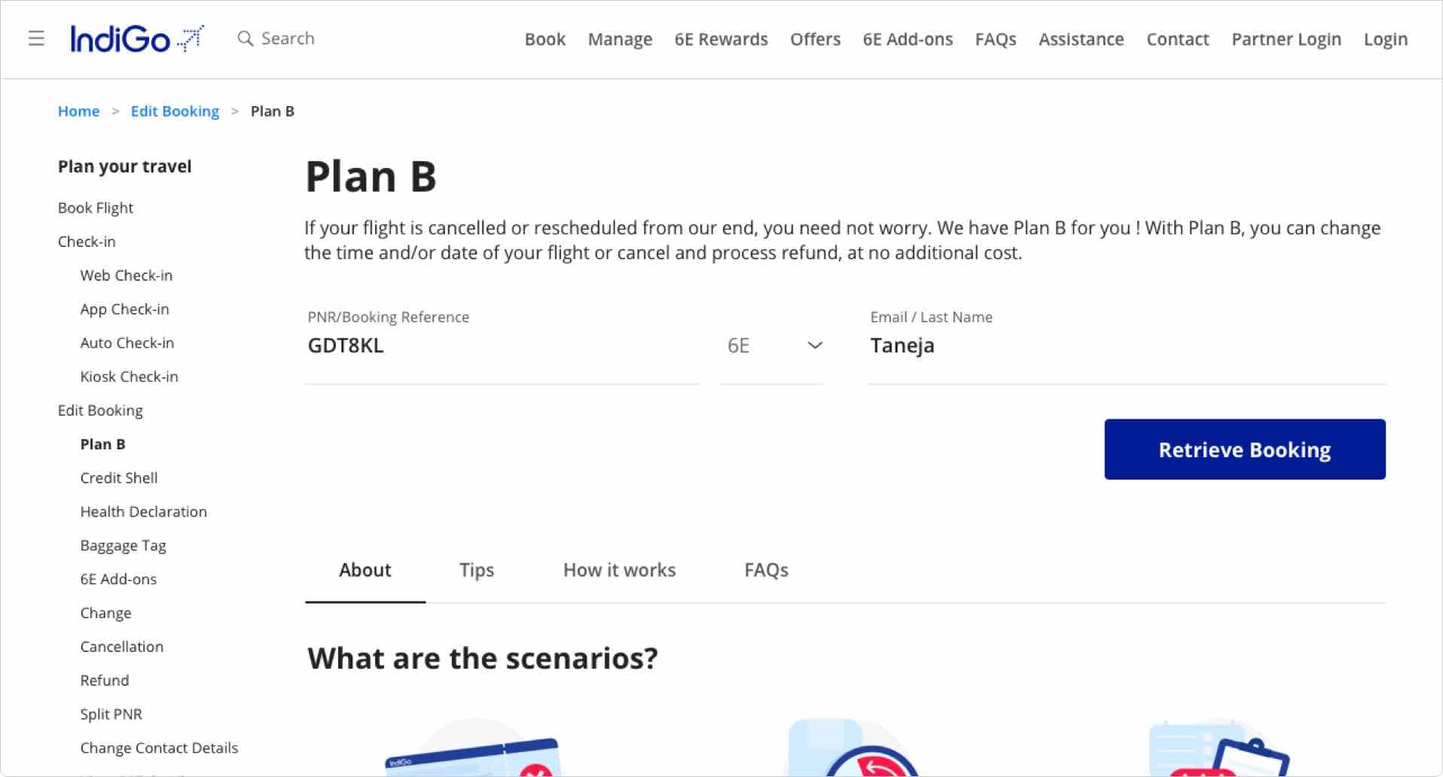Viewport: 1443px width, 777px height.
Task: Click the search magnifier icon
Action: click(x=245, y=38)
